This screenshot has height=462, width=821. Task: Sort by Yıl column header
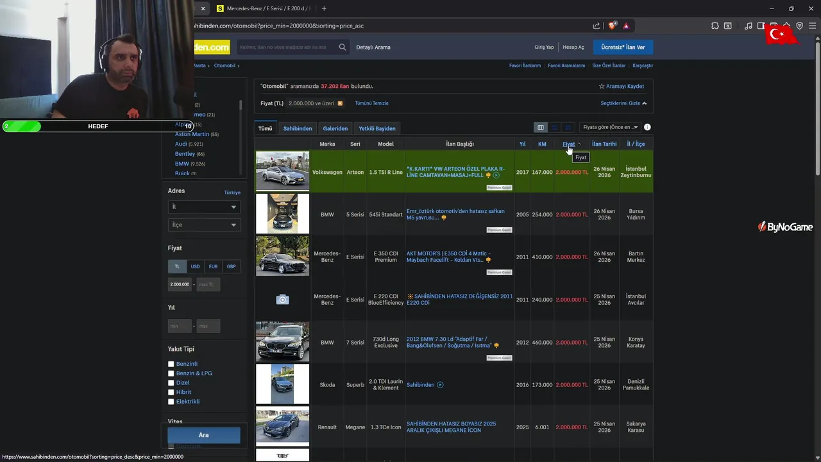click(522, 144)
